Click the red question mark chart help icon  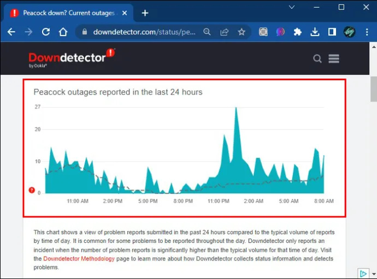(32, 190)
